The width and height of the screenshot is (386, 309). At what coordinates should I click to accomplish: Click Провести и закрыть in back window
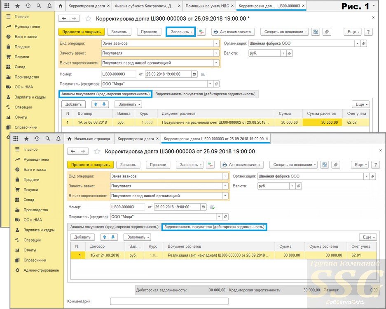pos(82,32)
